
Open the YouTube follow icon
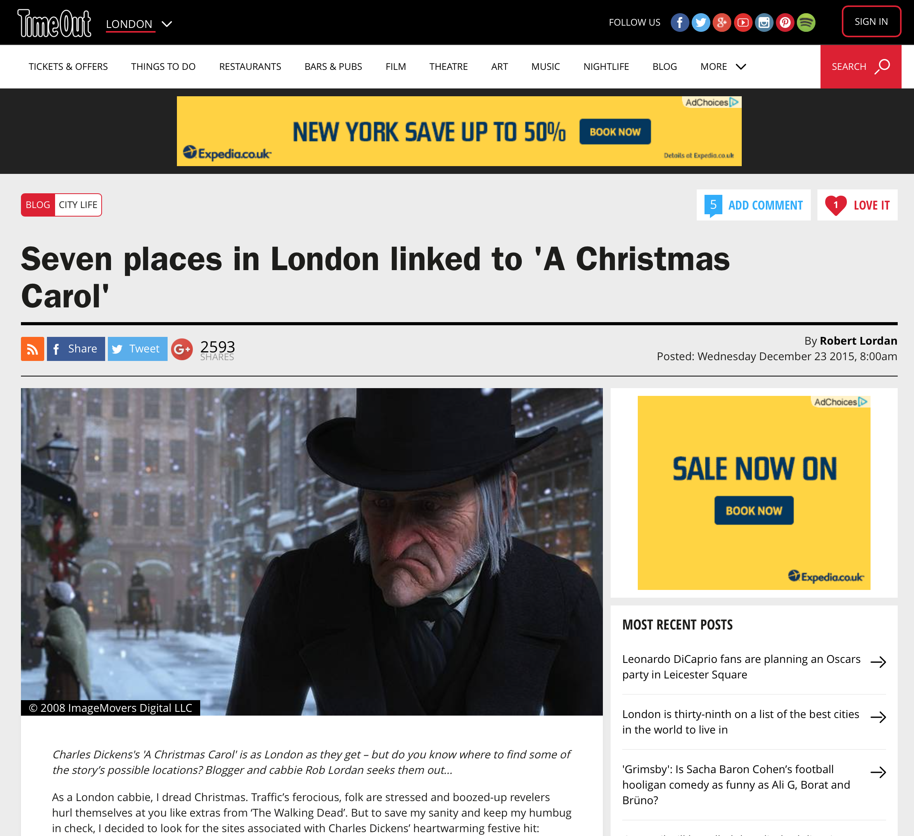pyautogui.click(x=743, y=22)
